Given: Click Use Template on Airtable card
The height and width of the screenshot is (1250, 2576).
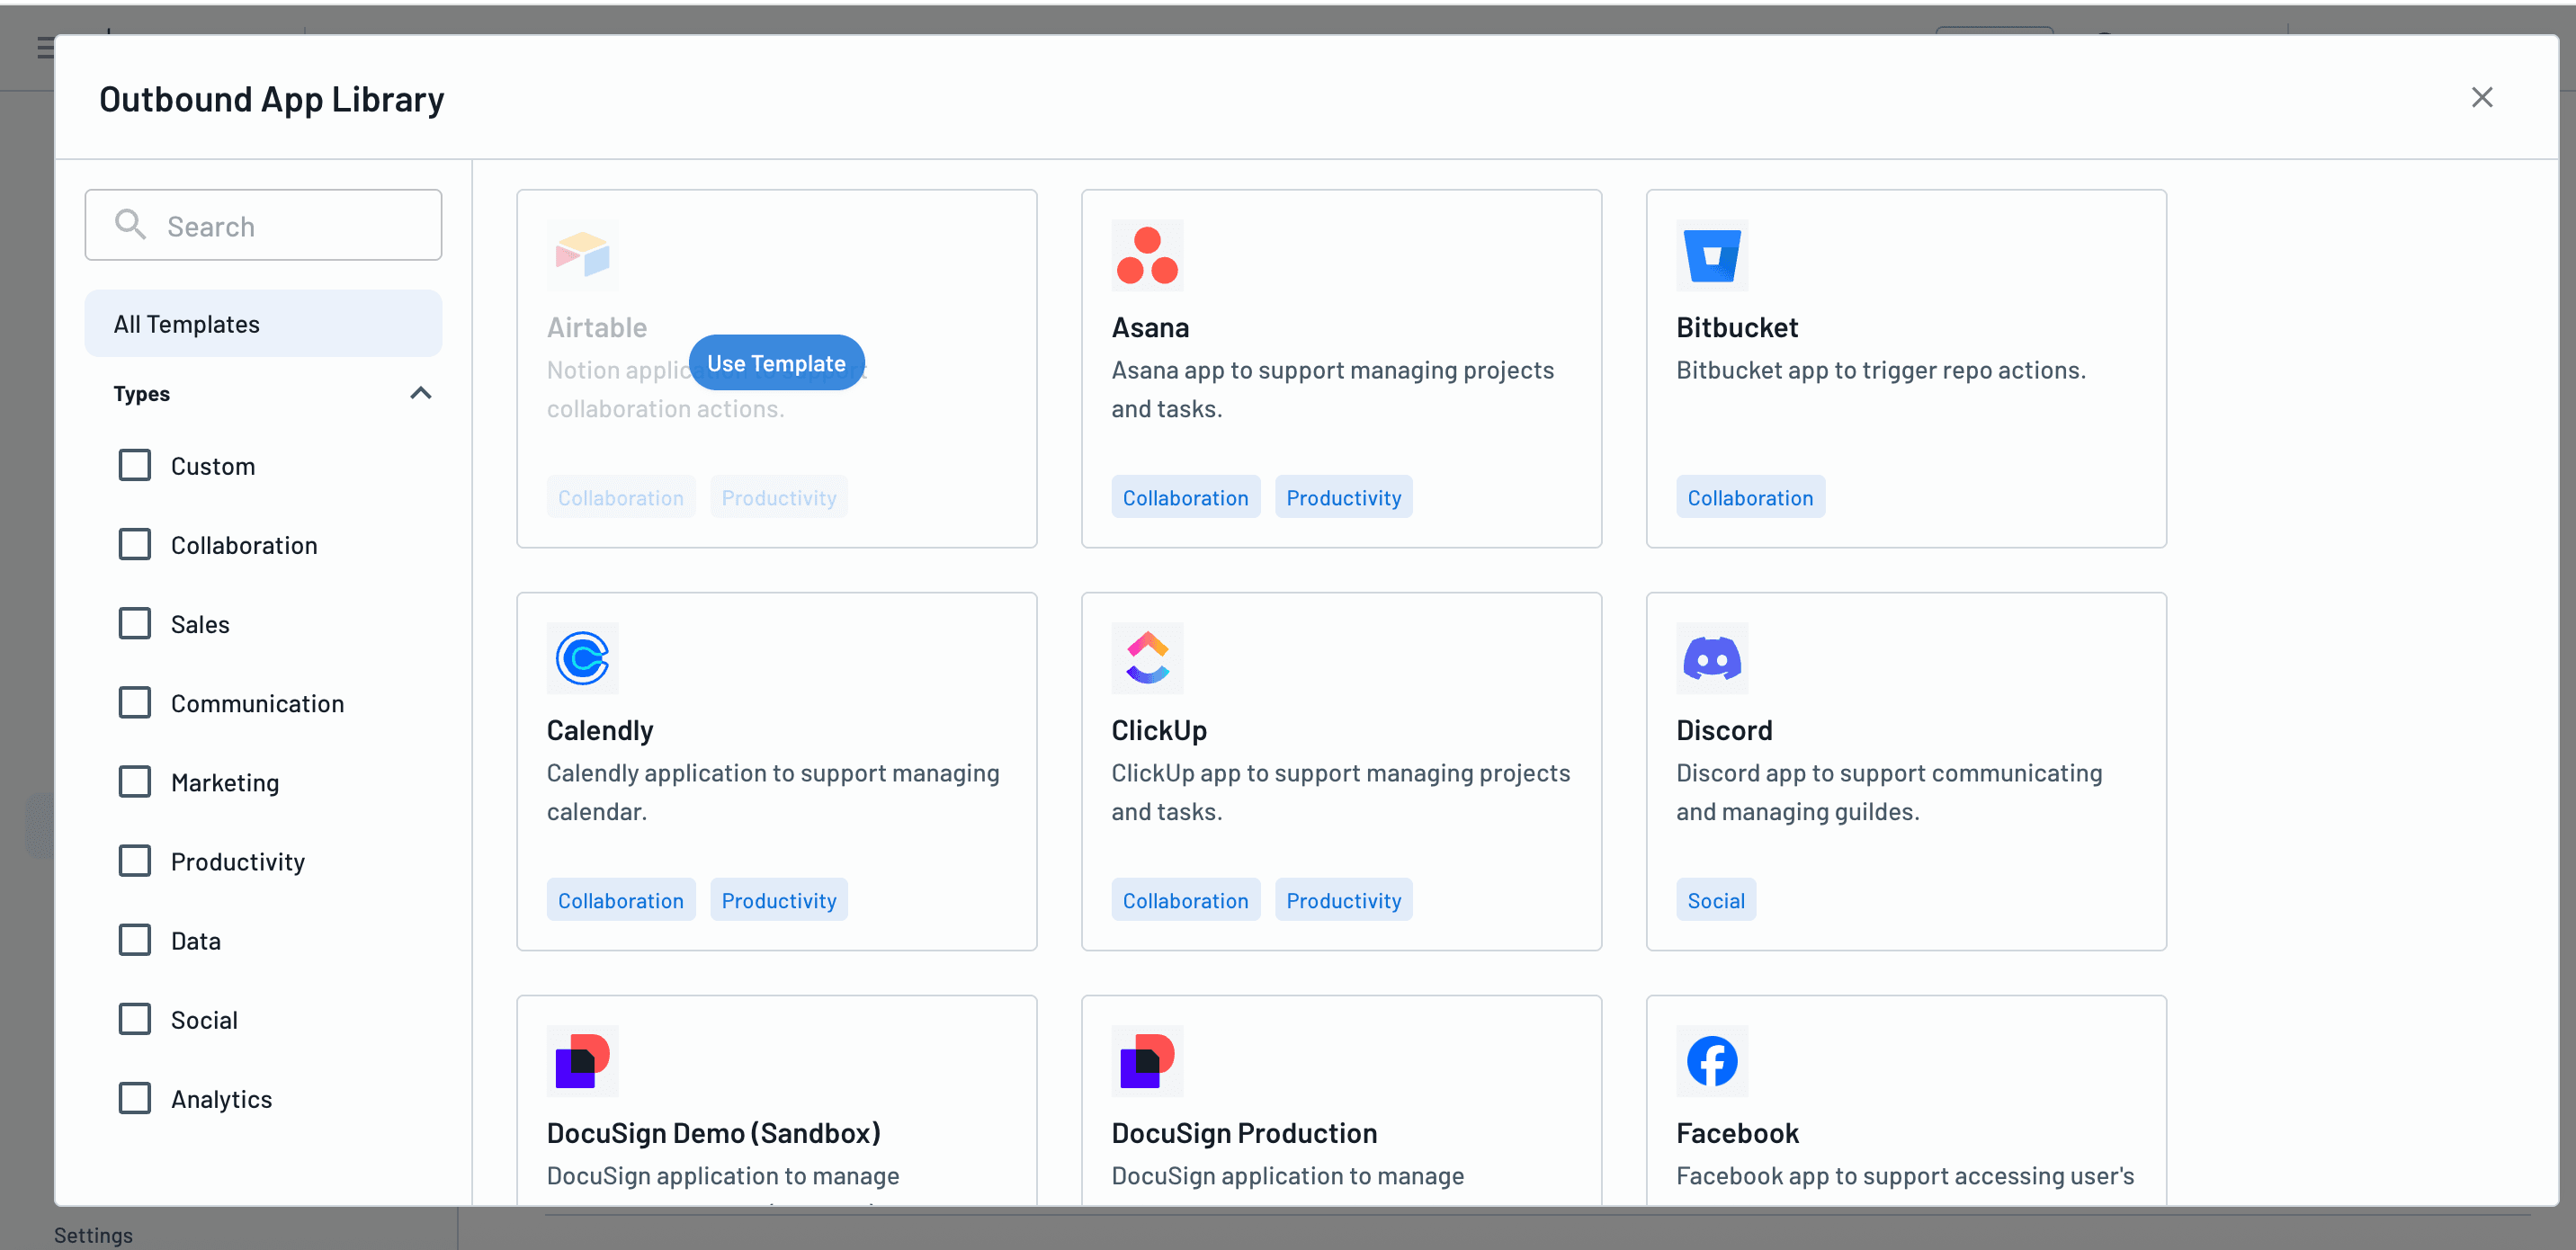Looking at the screenshot, I should pyautogui.click(x=776, y=363).
